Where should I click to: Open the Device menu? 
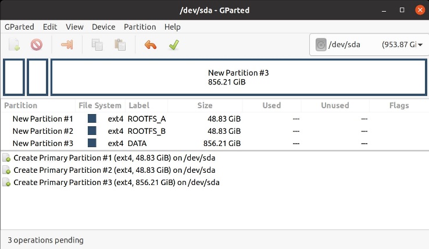click(103, 27)
